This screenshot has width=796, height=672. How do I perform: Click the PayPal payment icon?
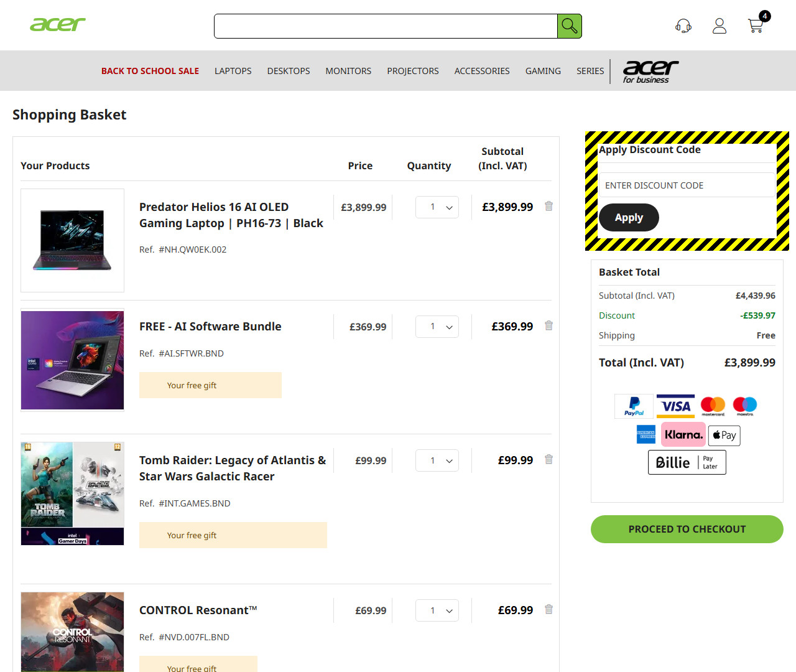click(x=634, y=406)
